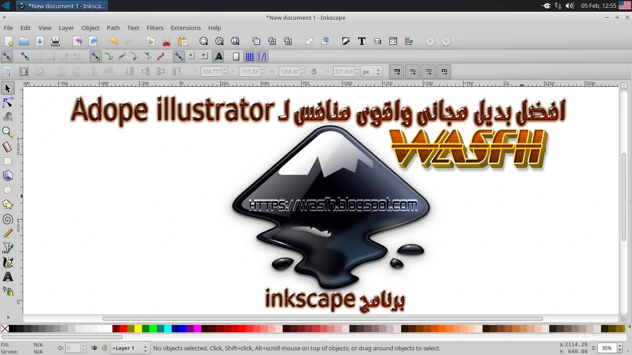Open the Extensions menu

[x=186, y=28]
